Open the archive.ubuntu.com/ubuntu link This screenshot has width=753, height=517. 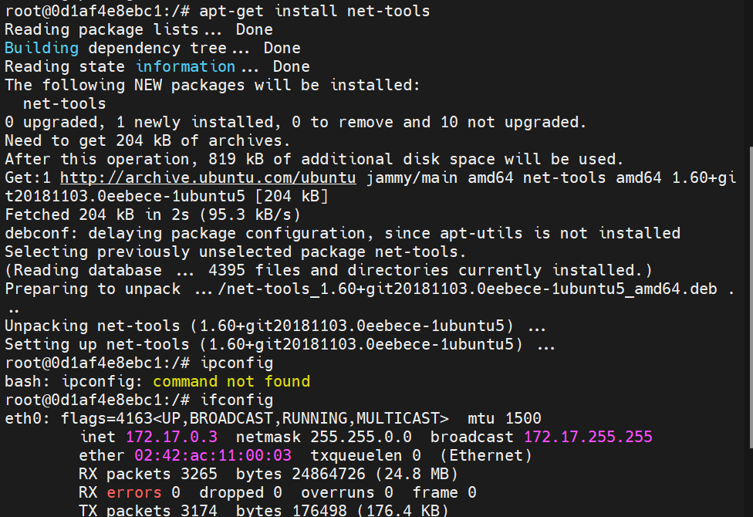pos(208,177)
